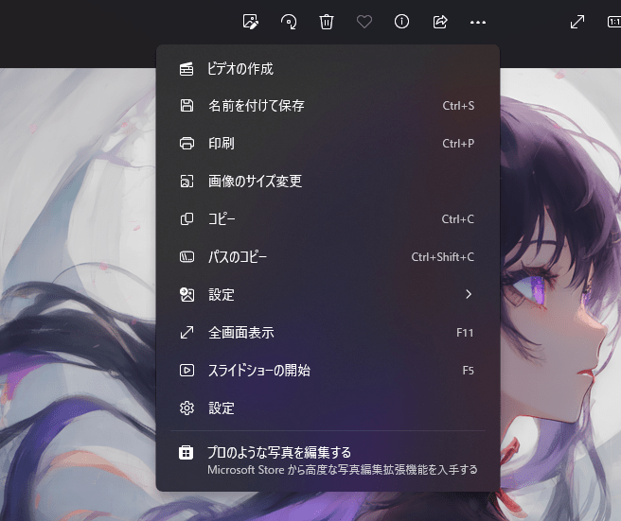The height and width of the screenshot is (521, 621).
Task: Click the clapperboard icon beside ビデオの作成
Action: (186, 69)
